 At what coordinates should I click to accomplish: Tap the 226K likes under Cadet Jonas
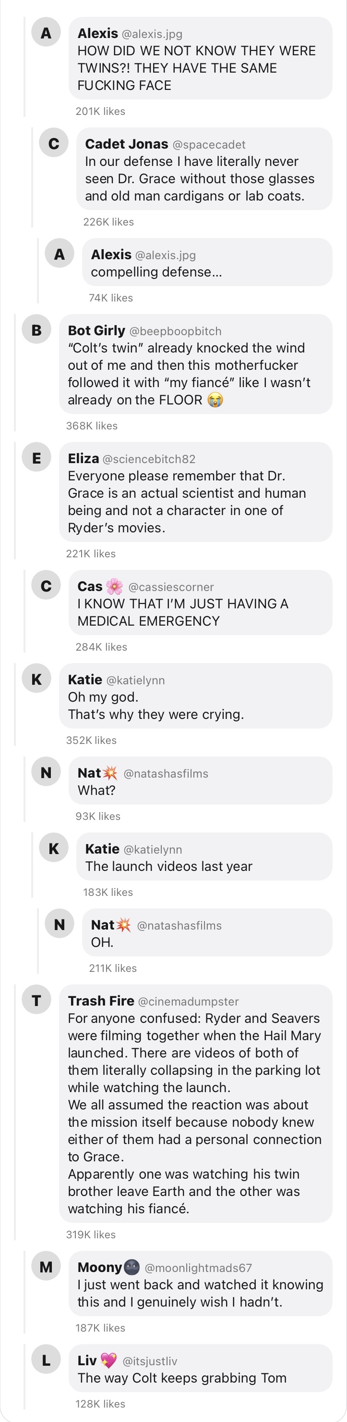tap(108, 222)
